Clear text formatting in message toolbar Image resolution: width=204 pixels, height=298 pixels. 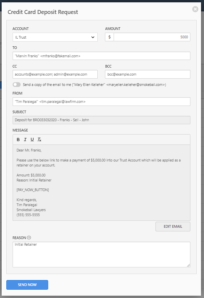(39, 140)
